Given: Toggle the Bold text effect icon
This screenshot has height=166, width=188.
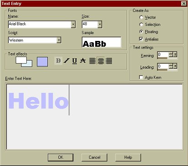Looking at the screenshot, I should click(58, 60).
